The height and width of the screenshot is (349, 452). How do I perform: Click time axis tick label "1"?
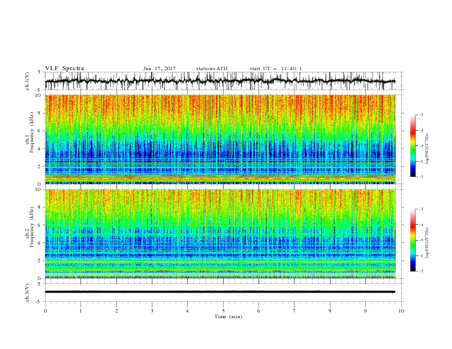80,311
